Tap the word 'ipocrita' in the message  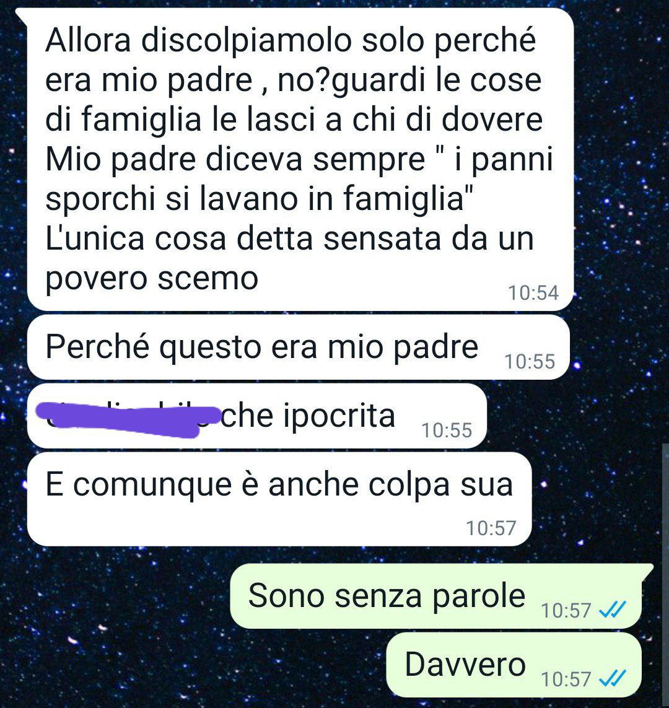coord(339,416)
